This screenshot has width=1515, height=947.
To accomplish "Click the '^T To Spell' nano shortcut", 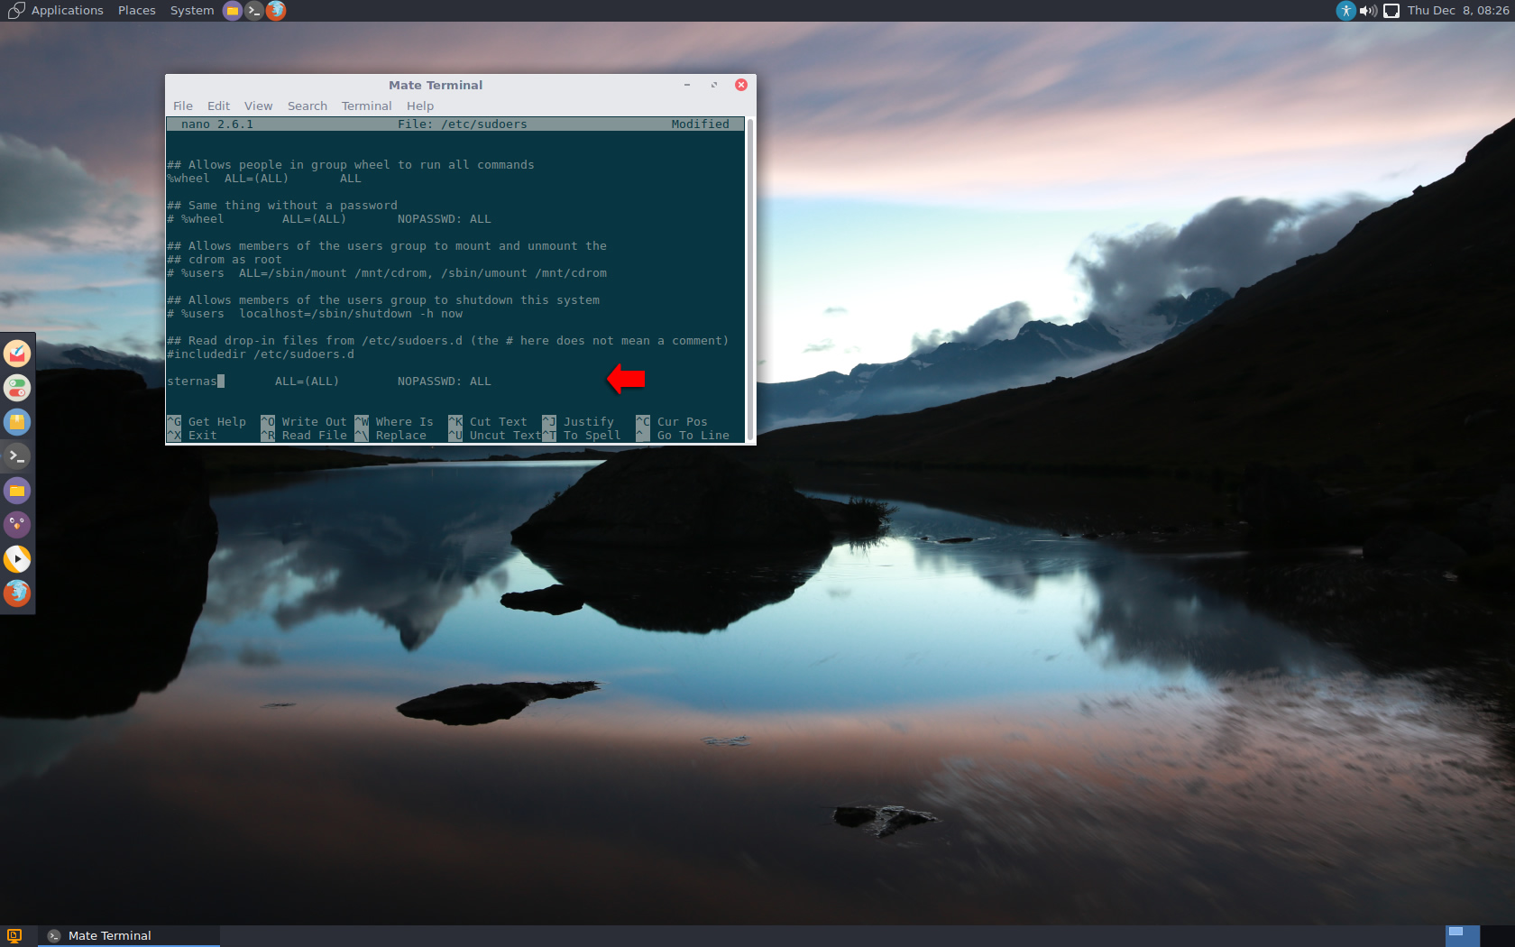I will point(582,436).
